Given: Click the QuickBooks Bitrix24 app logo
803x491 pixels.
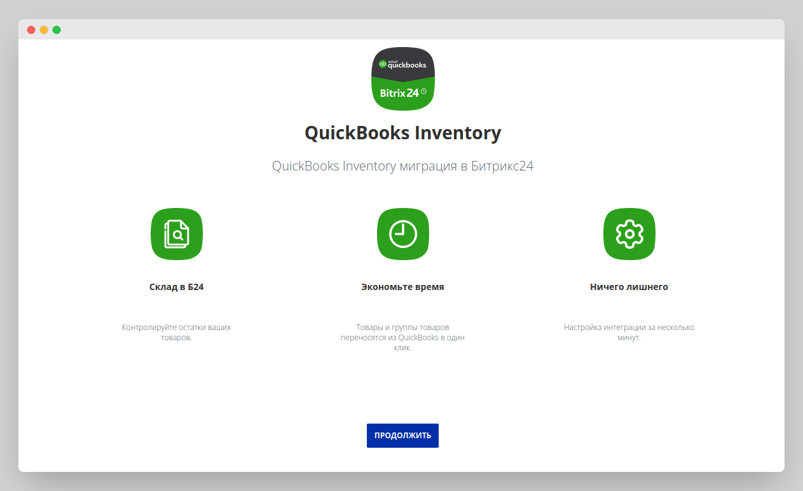Looking at the screenshot, I should click(x=403, y=79).
